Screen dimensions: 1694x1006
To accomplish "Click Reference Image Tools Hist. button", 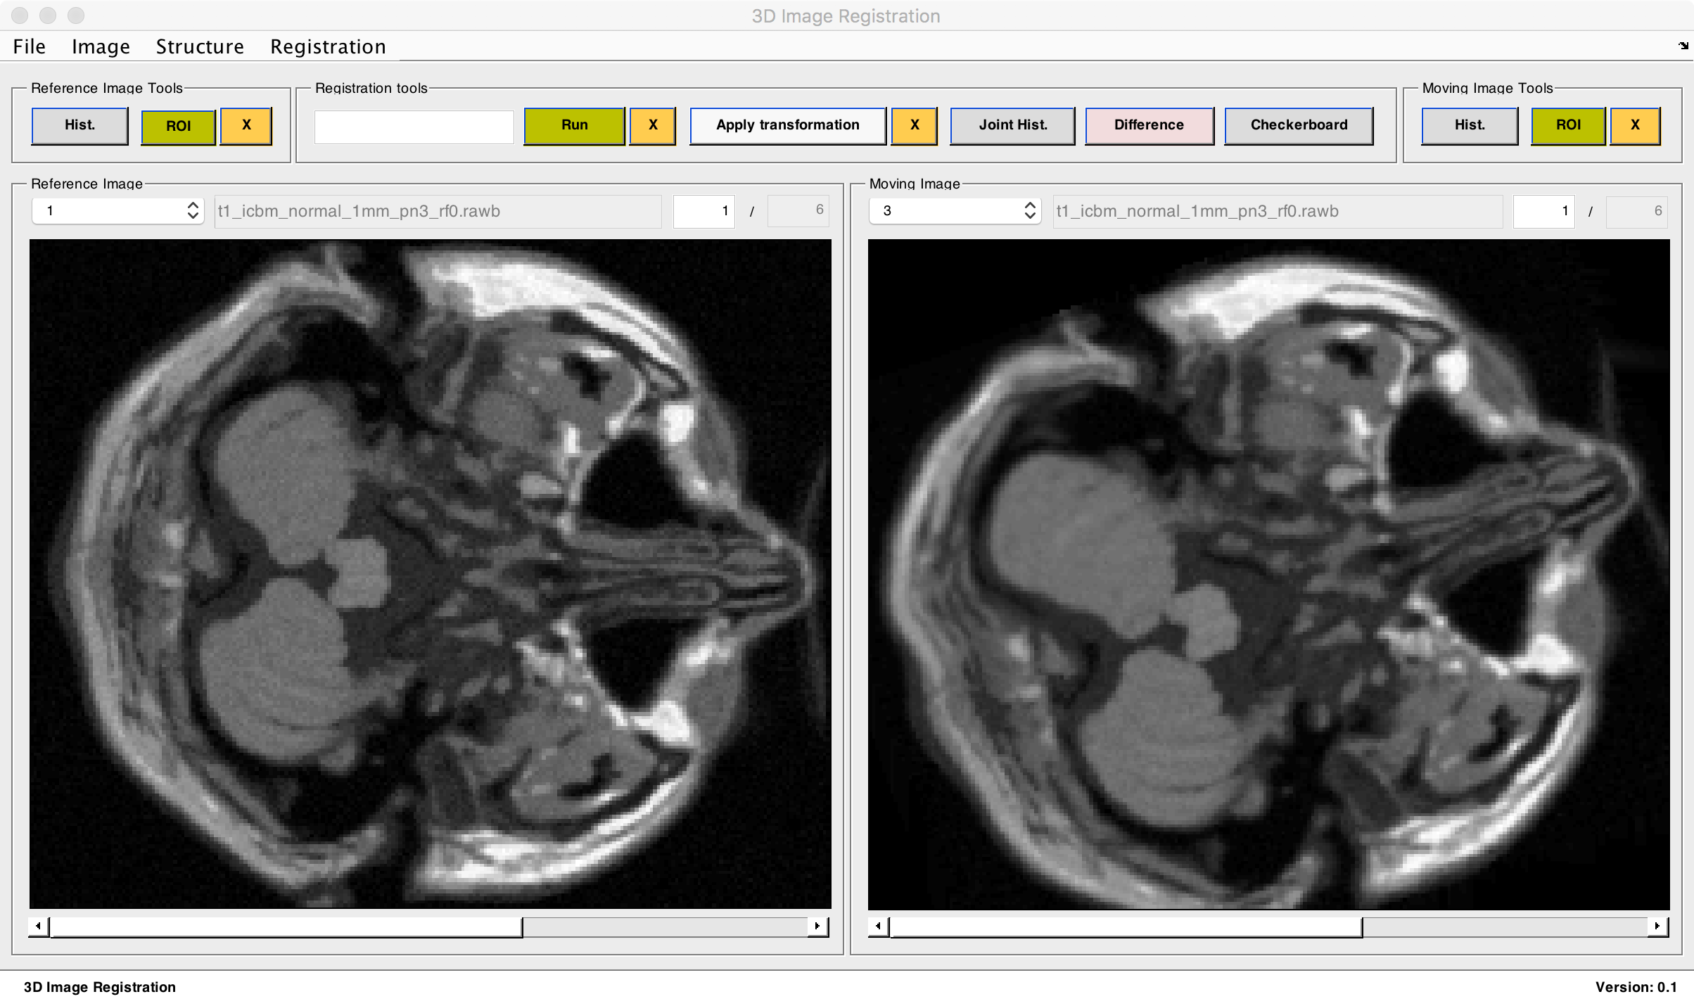I will click(x=80, y=125).
